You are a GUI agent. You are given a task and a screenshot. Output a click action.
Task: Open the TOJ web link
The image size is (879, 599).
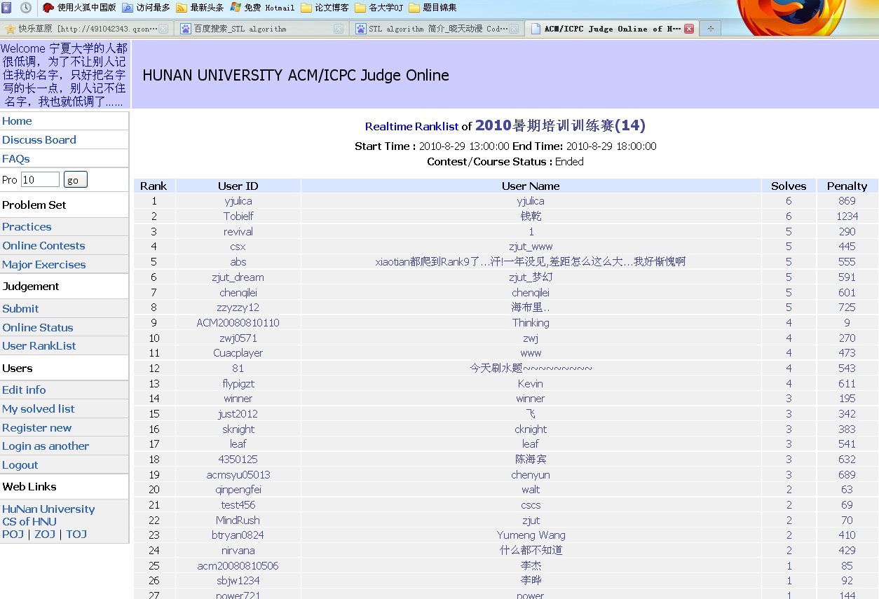pyautogui.click(x=77, y=535)
